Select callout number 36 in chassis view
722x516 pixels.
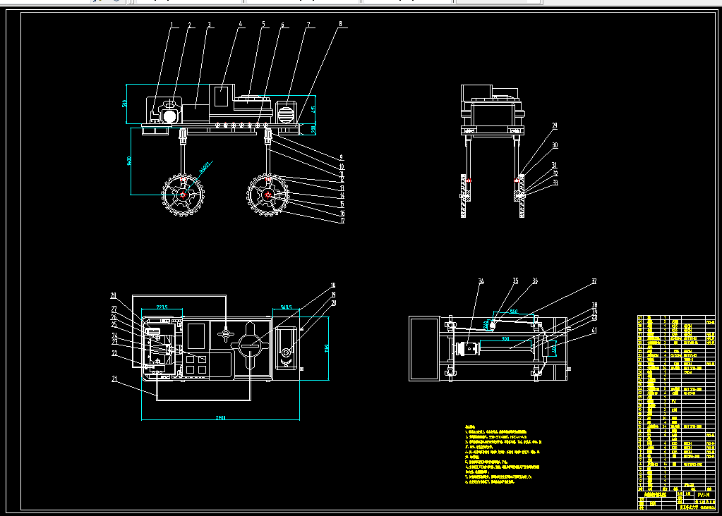(534, 281)
